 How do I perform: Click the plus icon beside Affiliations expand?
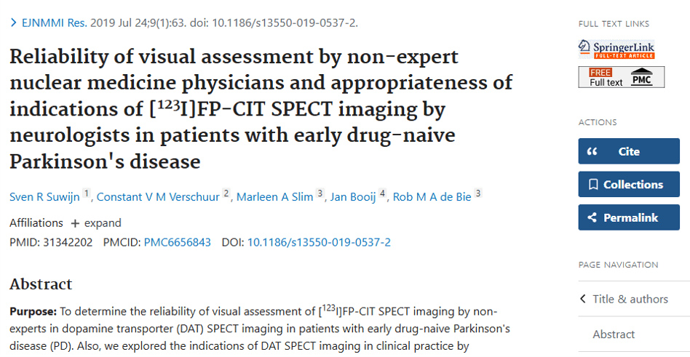[x=74, y=223]
